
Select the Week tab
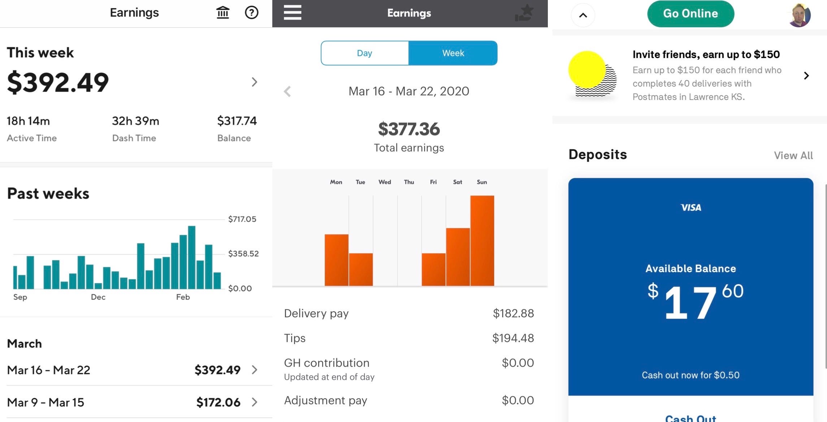pyautogui.click(x=453, y=53)
